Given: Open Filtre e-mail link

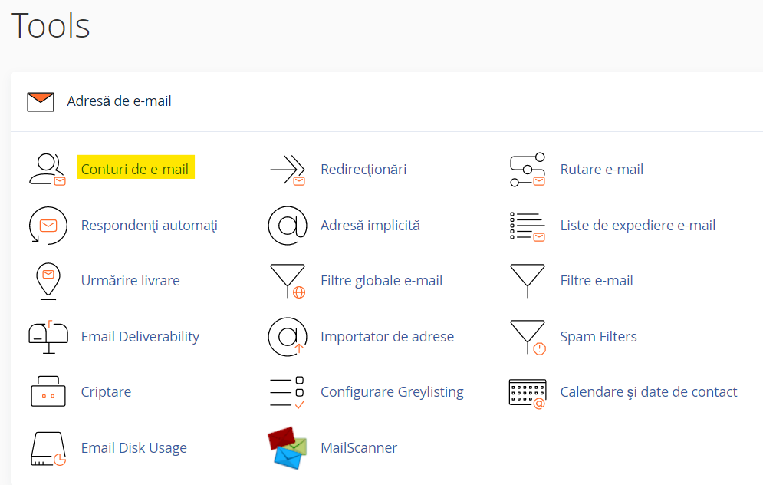Looking at the screenshot, I should (x=597, y=280).
